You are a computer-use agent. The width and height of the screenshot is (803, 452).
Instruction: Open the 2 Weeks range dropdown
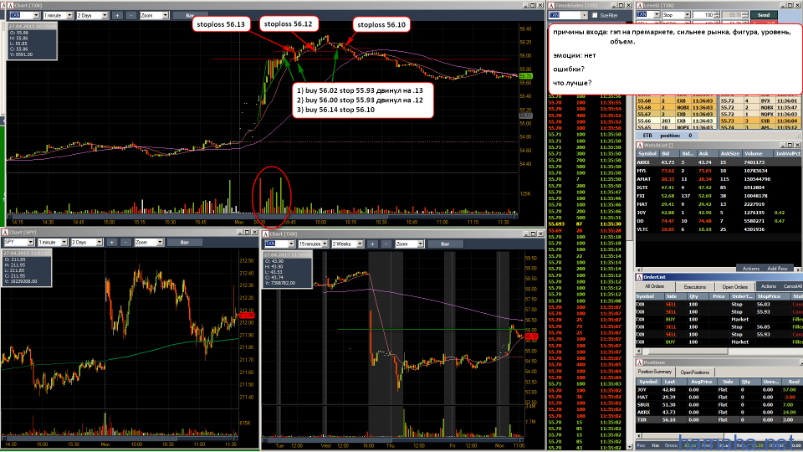click(x=360, y=244)
